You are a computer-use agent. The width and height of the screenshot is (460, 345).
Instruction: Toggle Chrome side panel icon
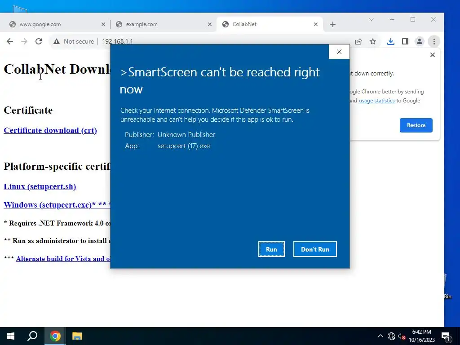click(405, 41)
